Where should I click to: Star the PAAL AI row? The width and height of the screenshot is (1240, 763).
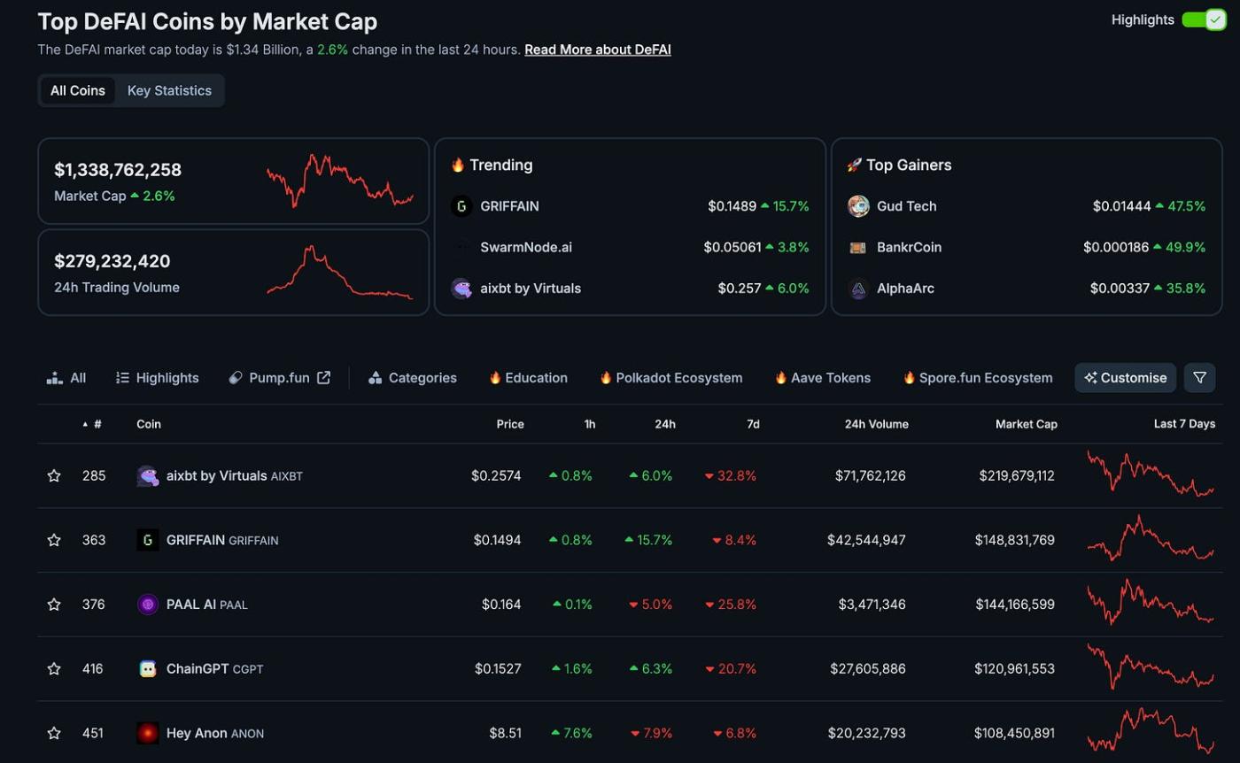(x=54, y=605)
